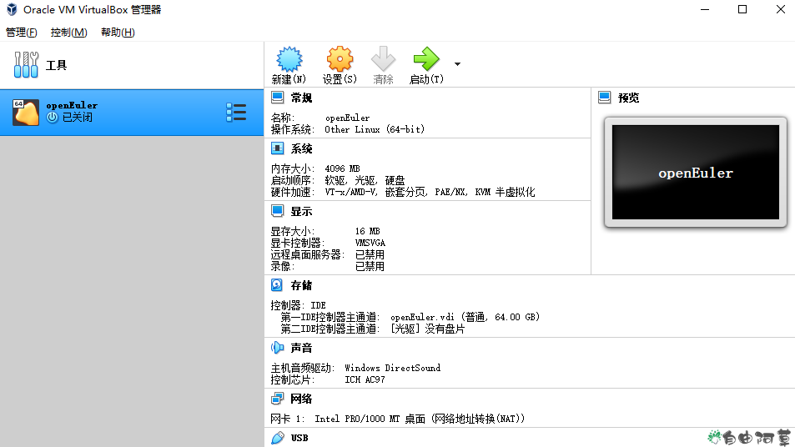Open the 控制(M) menu
The width and height of the screenshot is (795, 447).
tap(69, 33)
